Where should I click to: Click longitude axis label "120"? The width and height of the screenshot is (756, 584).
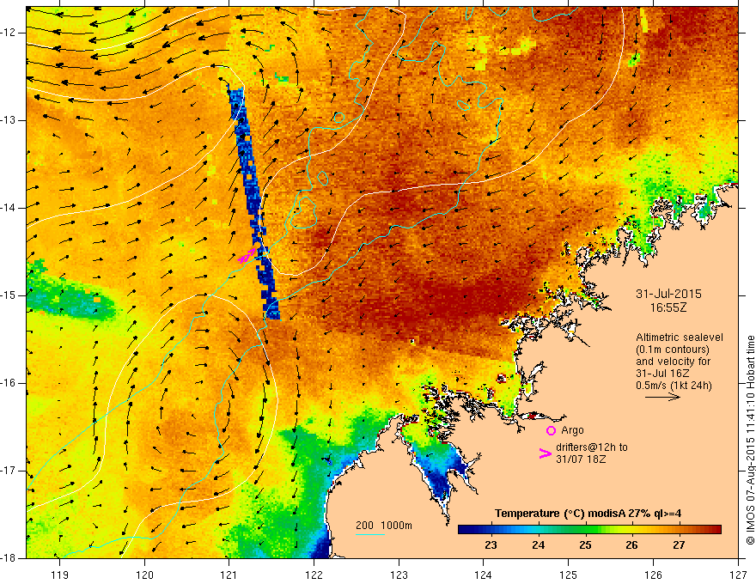(x=144, y=575)
